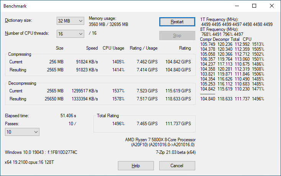281x176 pixels.
Task: Click the AMD Ryzen 7 5800X processor text
Action: 160,140
